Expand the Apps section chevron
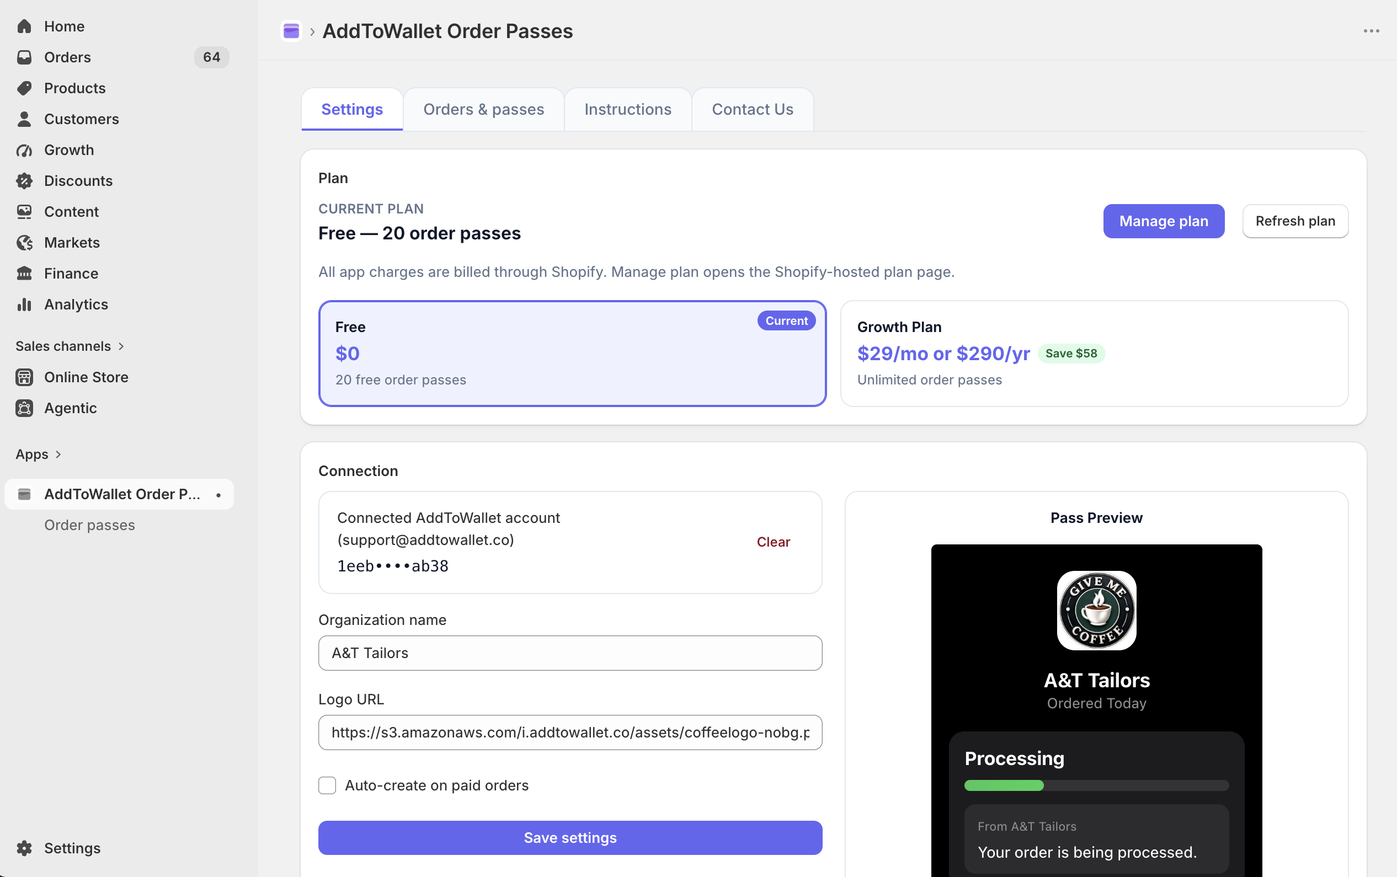Image resolution: width=1397 pixels, height=877 pixels. point(58,454)
